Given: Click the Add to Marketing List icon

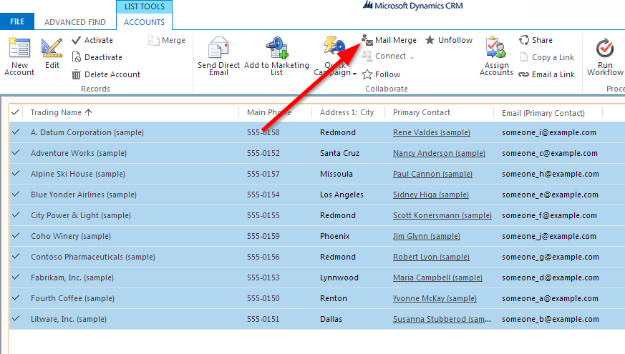Looking at the screenshot, I should [x=276, y=48].
